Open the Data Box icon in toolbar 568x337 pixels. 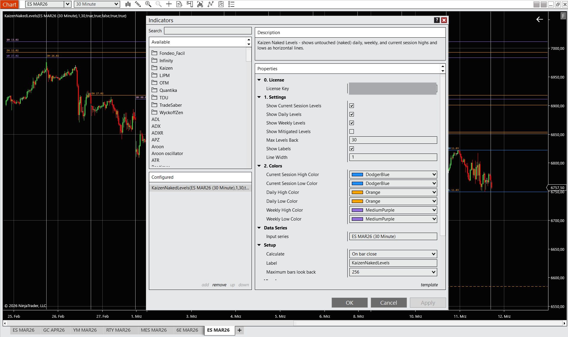coord(179,4)
